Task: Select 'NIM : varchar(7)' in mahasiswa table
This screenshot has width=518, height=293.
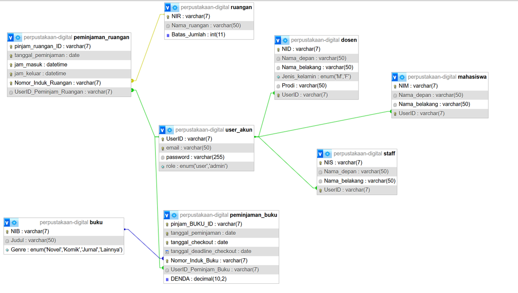Action: [440, 86]
